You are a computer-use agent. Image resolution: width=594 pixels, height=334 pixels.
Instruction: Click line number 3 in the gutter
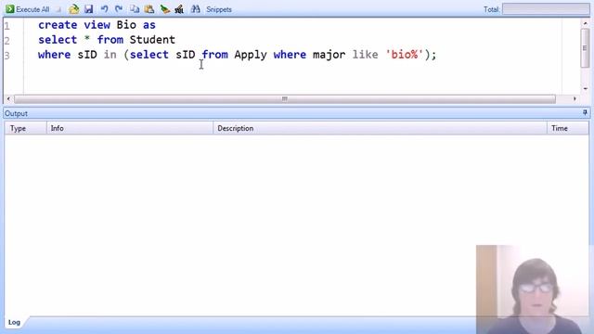pyautogui.click(x=6, y=56)
